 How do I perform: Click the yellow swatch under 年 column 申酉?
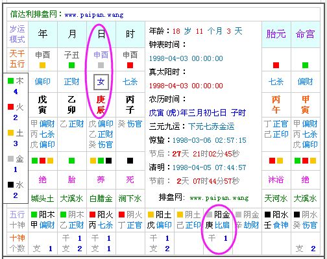point(42,65)
